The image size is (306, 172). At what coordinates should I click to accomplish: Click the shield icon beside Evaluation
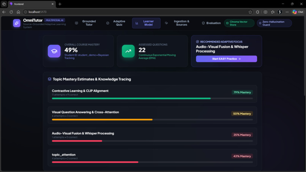click(x=203, y=23)
